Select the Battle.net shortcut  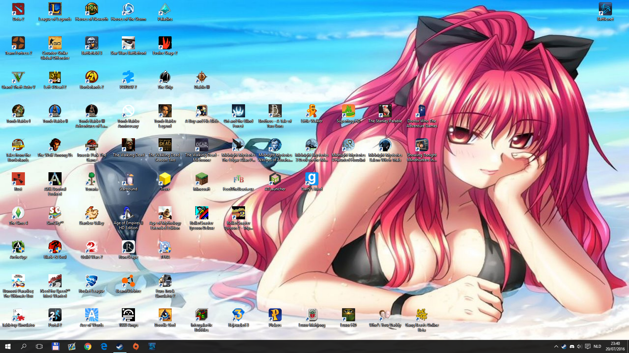click(605, 12)
